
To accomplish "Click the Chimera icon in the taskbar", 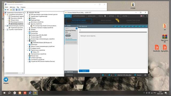I will click(x=35, y=93).
